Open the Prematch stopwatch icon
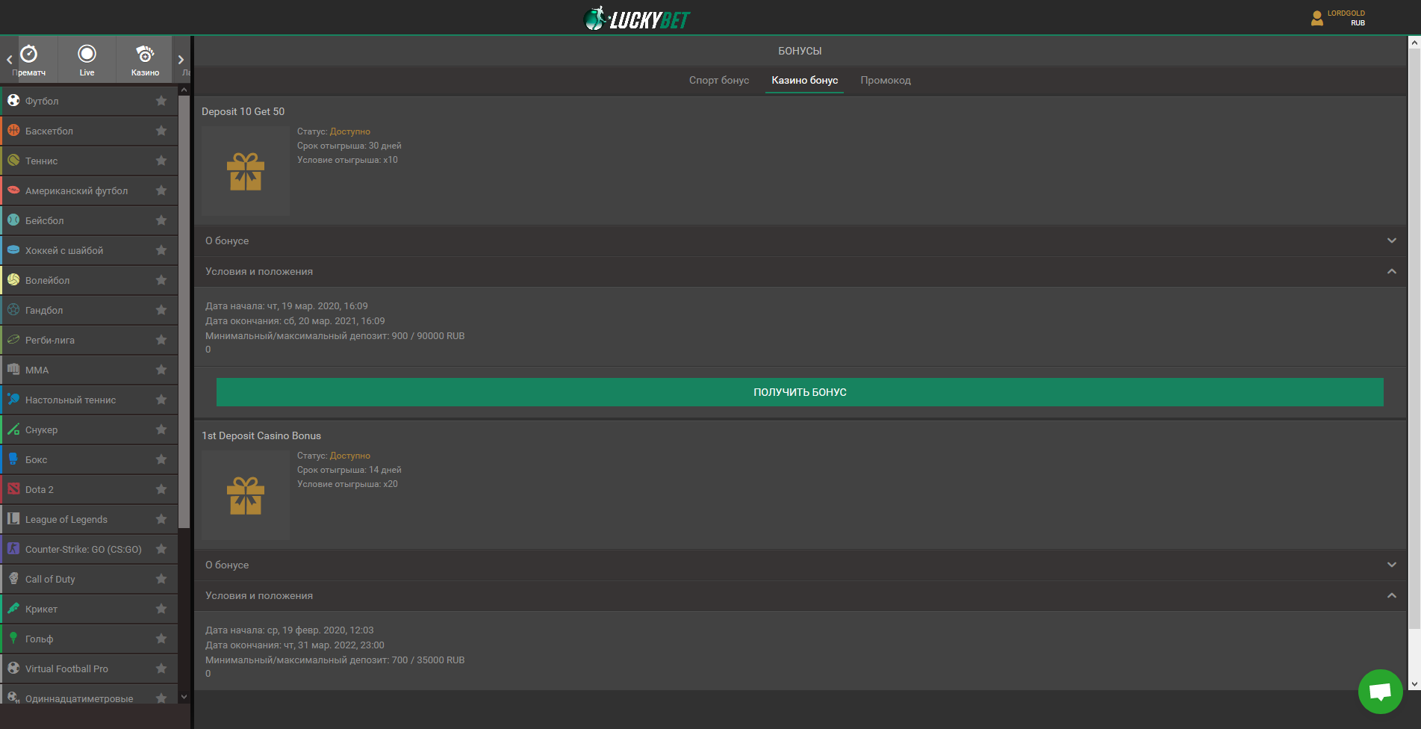 (29, 55)
